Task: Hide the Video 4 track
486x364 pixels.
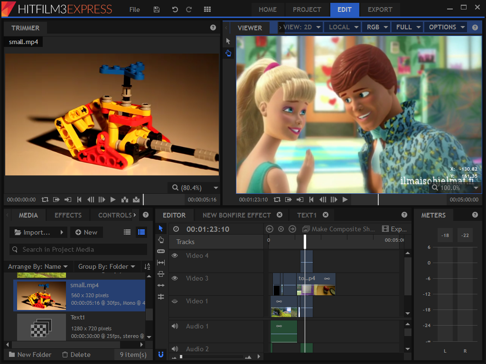Action: tap(175, 255)
